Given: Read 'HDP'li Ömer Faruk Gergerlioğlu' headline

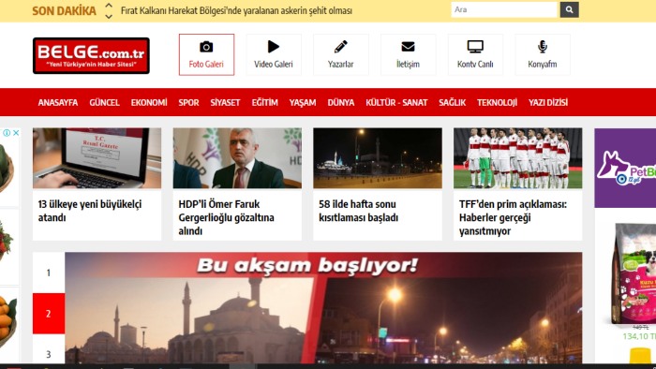Looking at the screenshot, I should pyautogui.click(x=227, y=217).
